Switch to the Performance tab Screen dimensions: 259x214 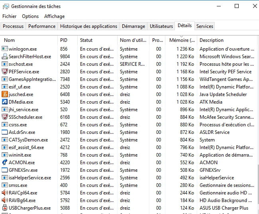(x=42, y=26)
